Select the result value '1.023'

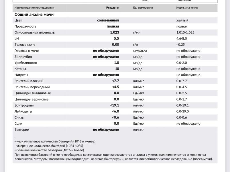tap(115, 32)
